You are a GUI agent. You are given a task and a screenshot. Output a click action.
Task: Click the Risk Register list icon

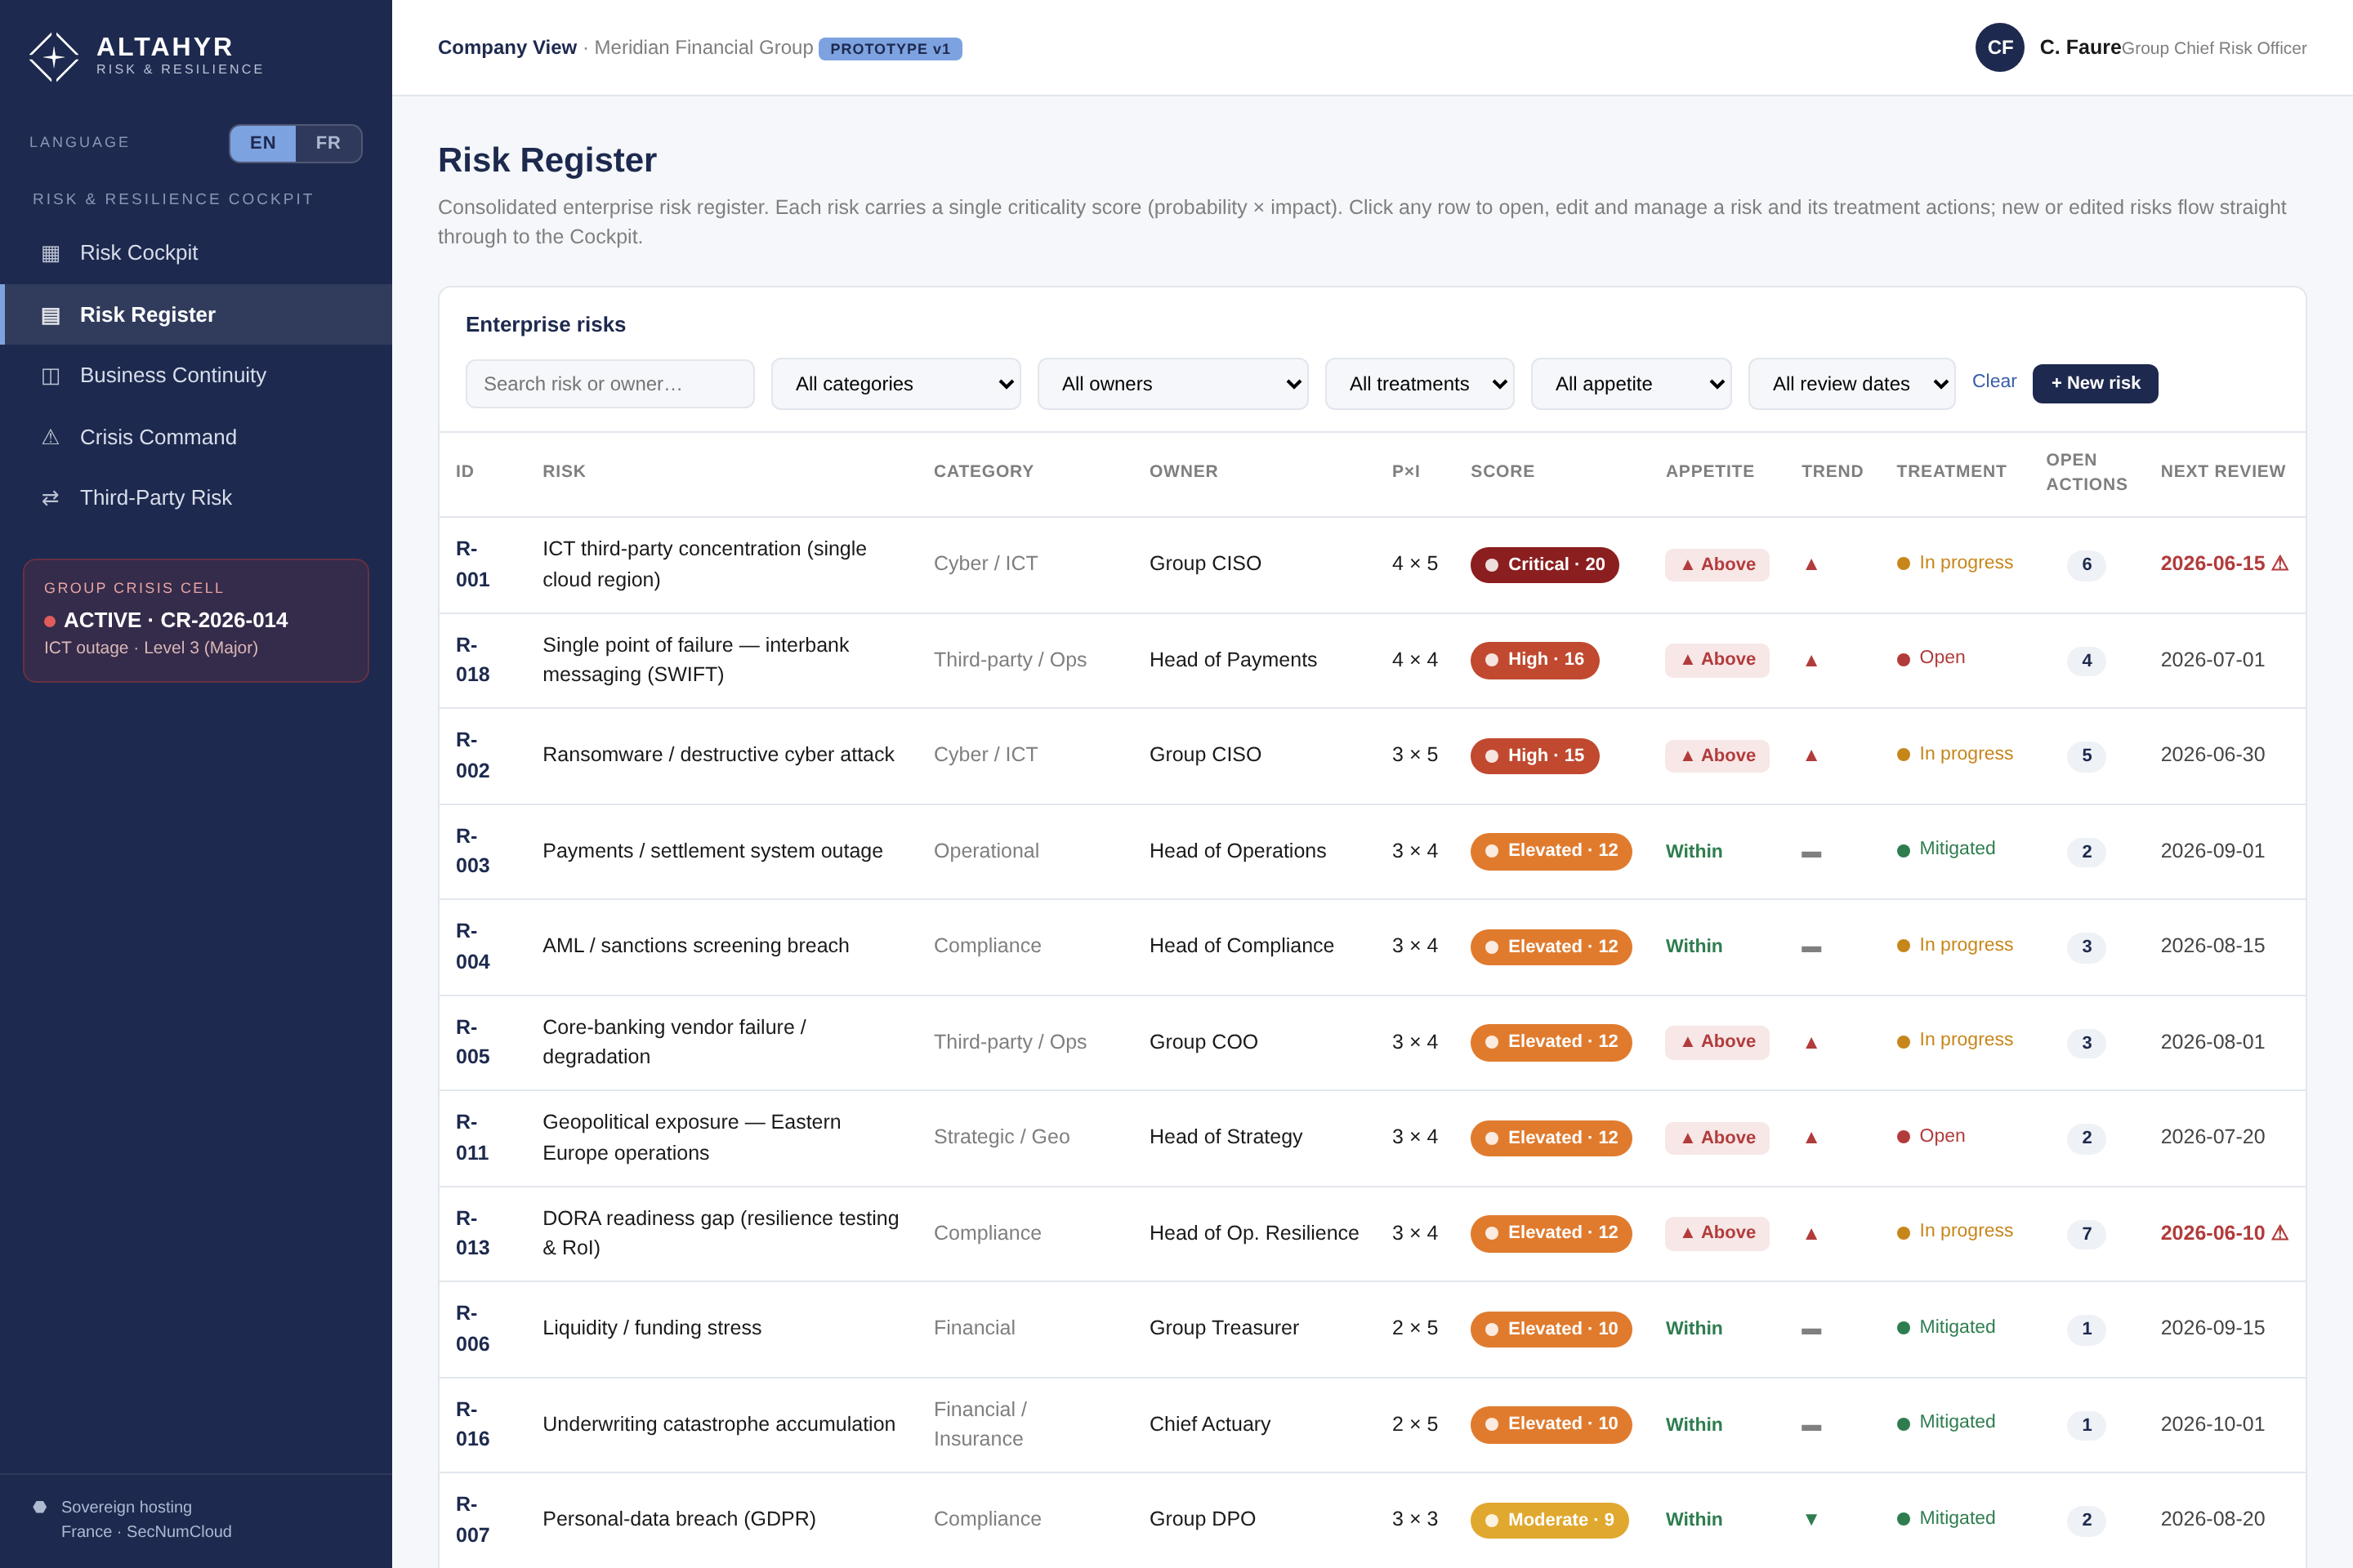point(50,316)
